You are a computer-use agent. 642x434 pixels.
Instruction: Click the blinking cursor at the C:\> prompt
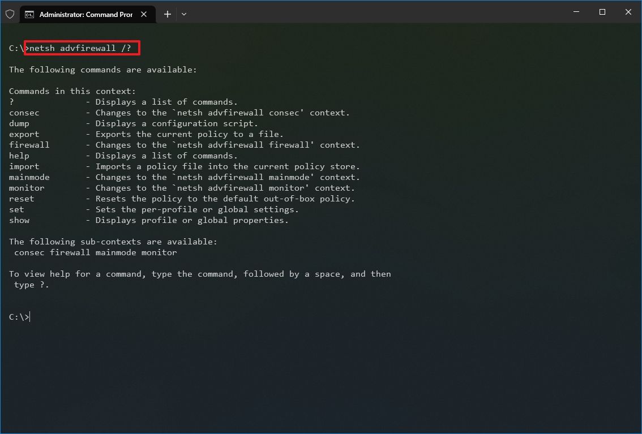click(28, 317)
